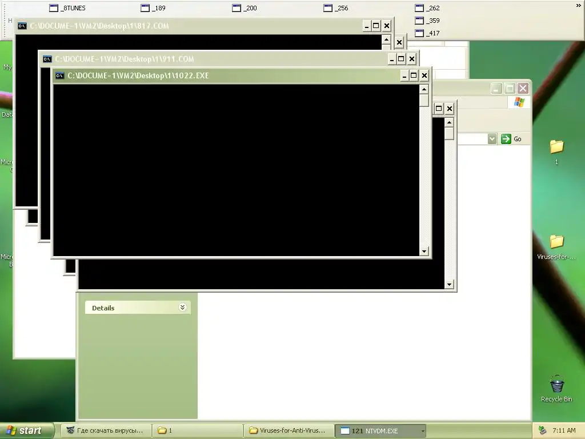
Task: Close the 817.COM console window
Action: tap(387, 26)
